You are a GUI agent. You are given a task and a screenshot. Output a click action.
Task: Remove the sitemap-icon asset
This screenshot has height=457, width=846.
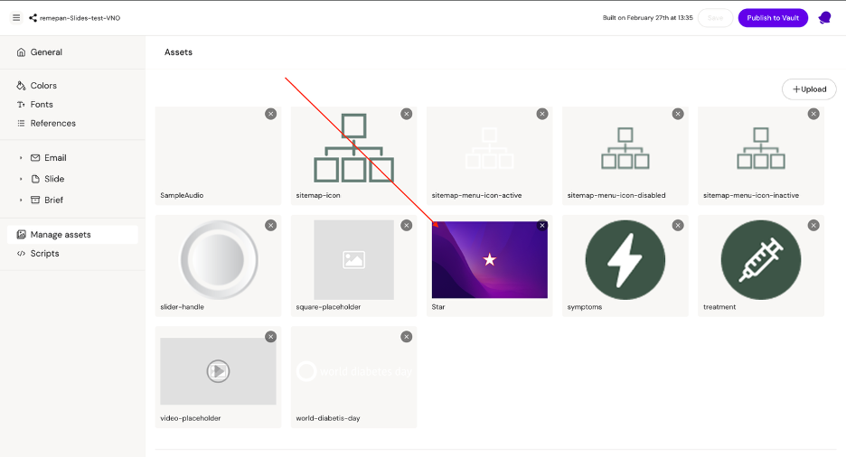coord(406,114)
